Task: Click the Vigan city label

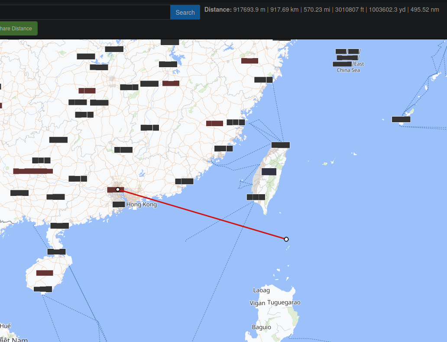Action: [x=257, y=303]
